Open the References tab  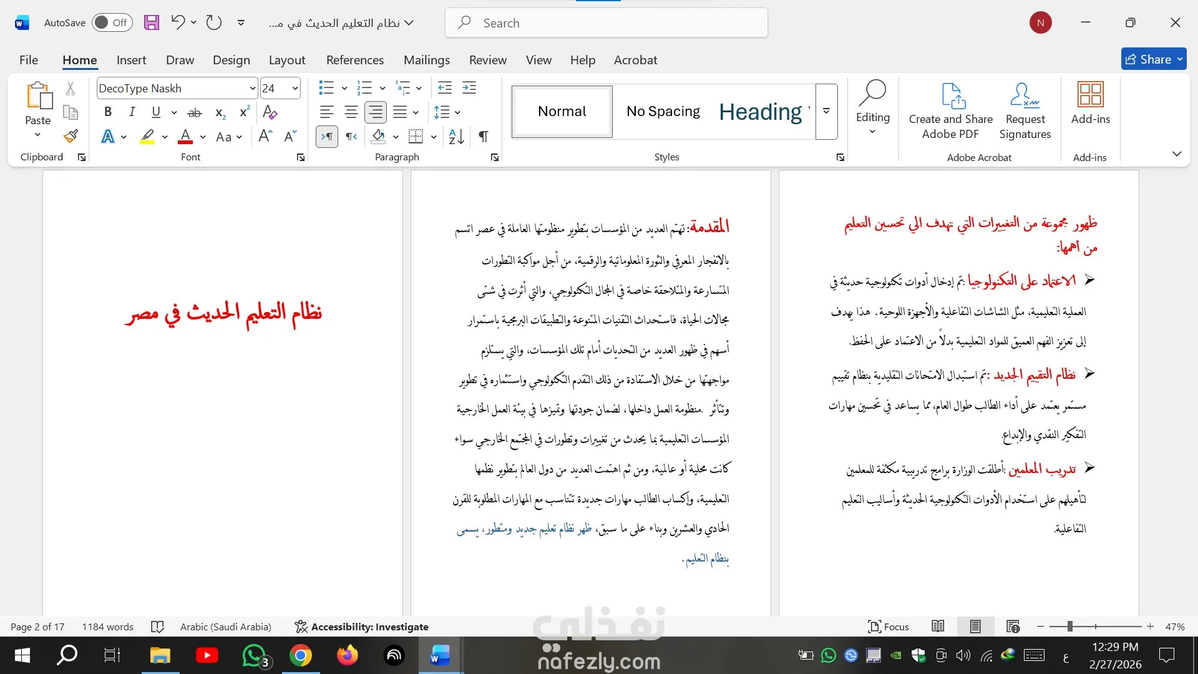354,60
